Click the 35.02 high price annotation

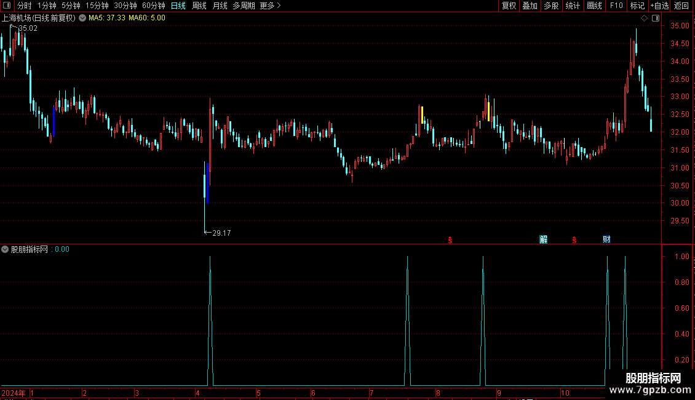(x=28, y=28)
